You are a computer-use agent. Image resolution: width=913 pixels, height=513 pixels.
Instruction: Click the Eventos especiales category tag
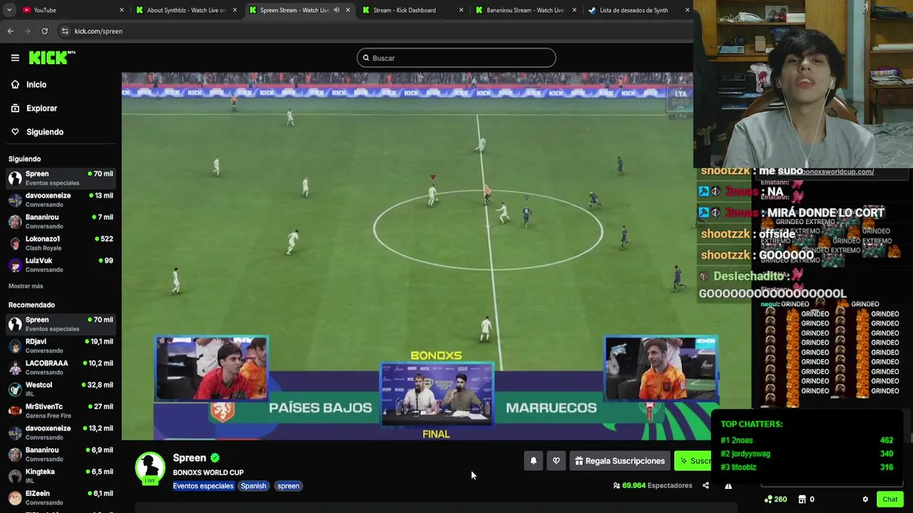(203, 486)
